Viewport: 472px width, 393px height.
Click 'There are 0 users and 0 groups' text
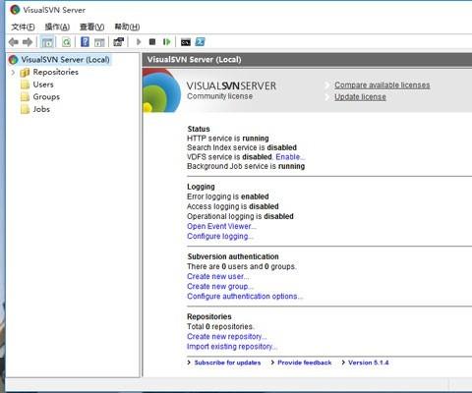point(242,266)
